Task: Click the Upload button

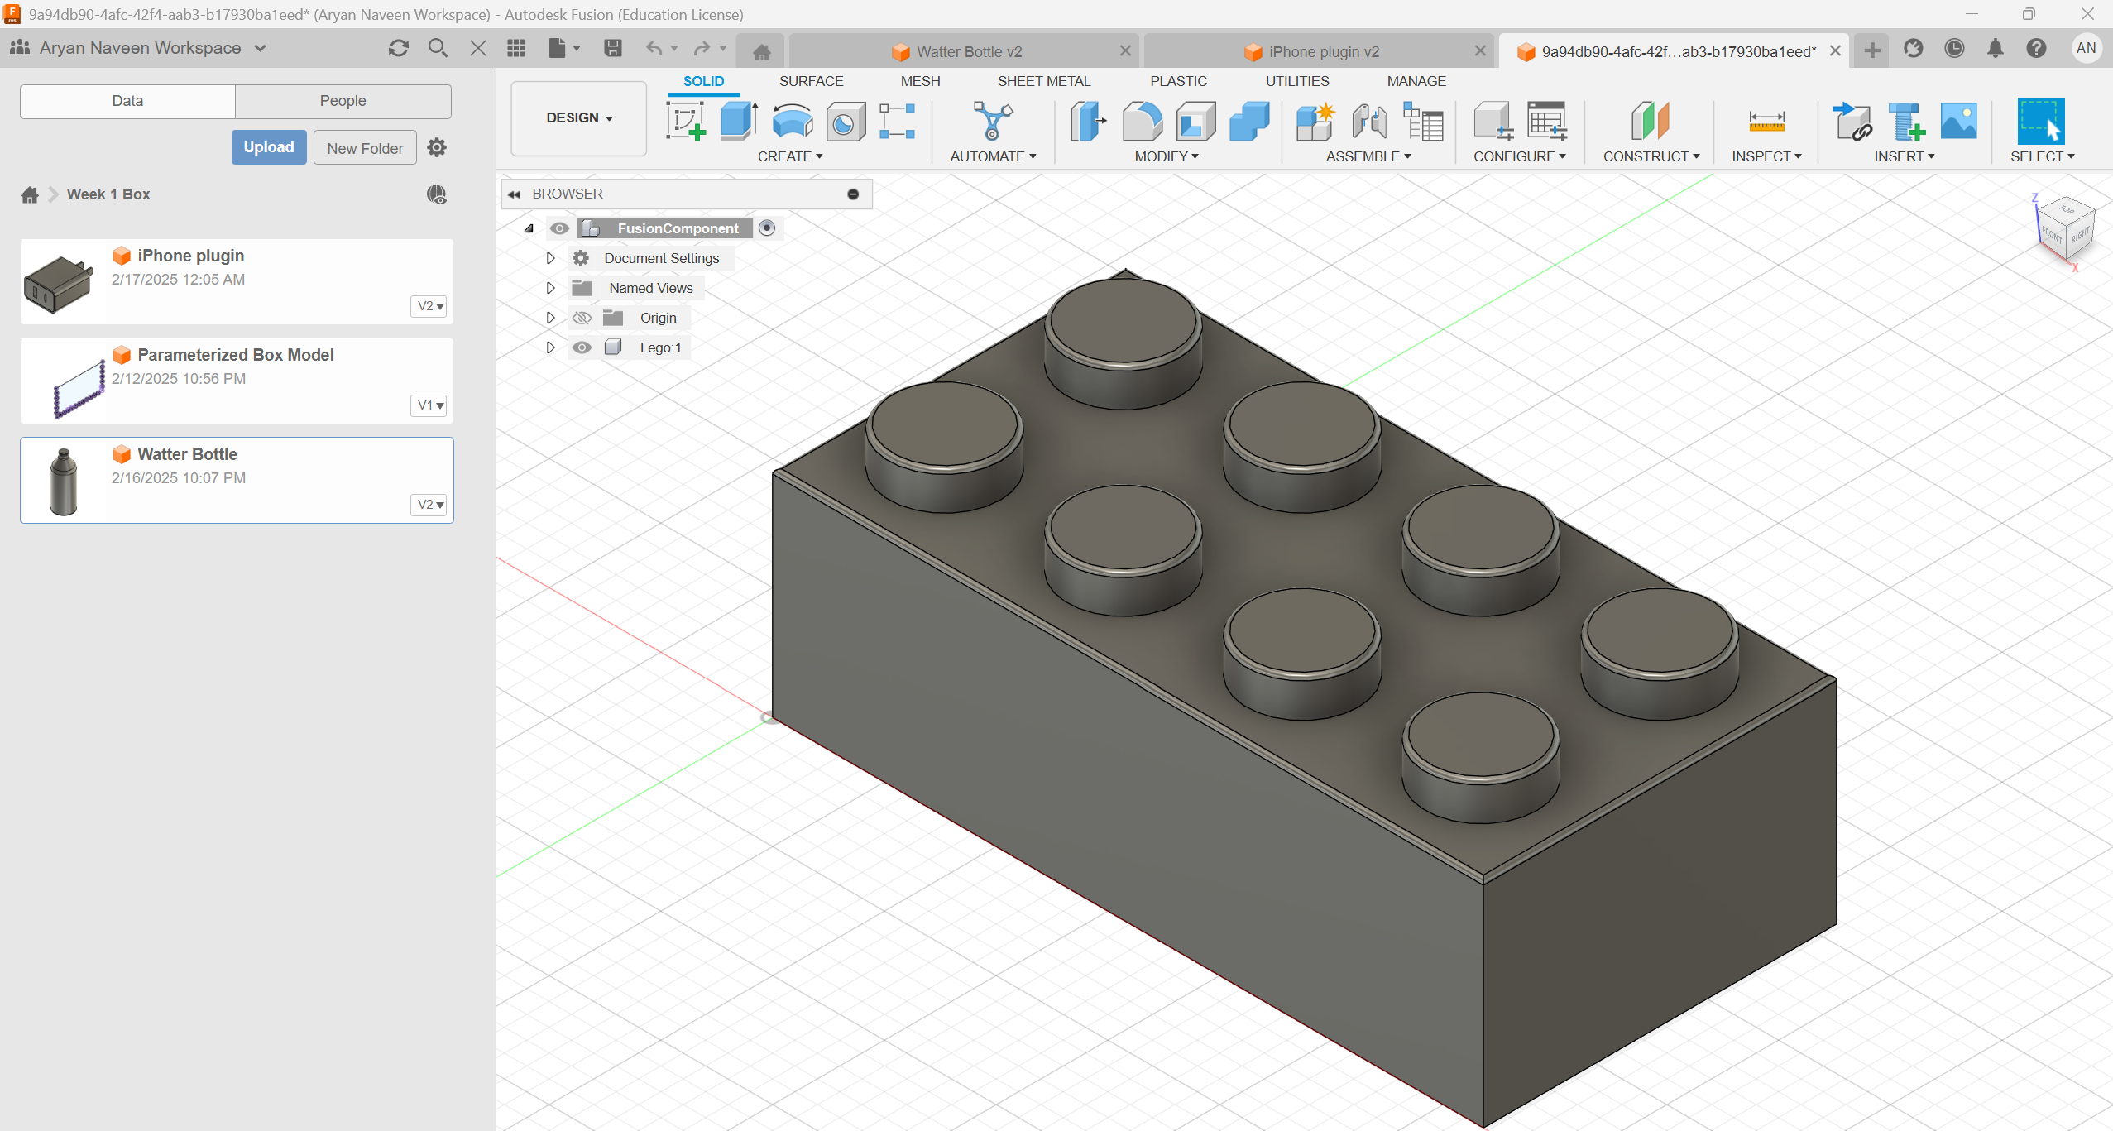Action: coord(269,147)
